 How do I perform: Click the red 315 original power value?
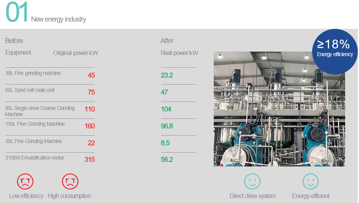90,160
